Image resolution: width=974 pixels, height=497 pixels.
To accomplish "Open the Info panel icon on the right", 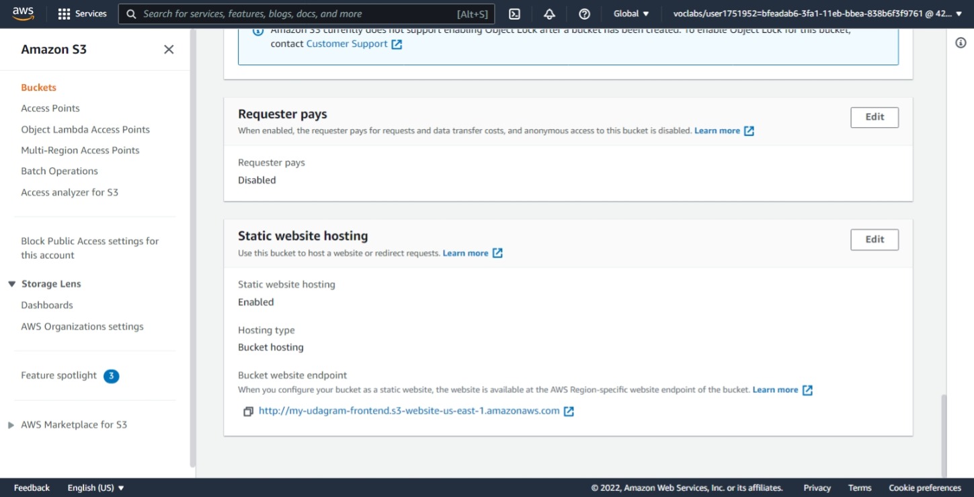I will pyautogui.click(x=960, y=42).
